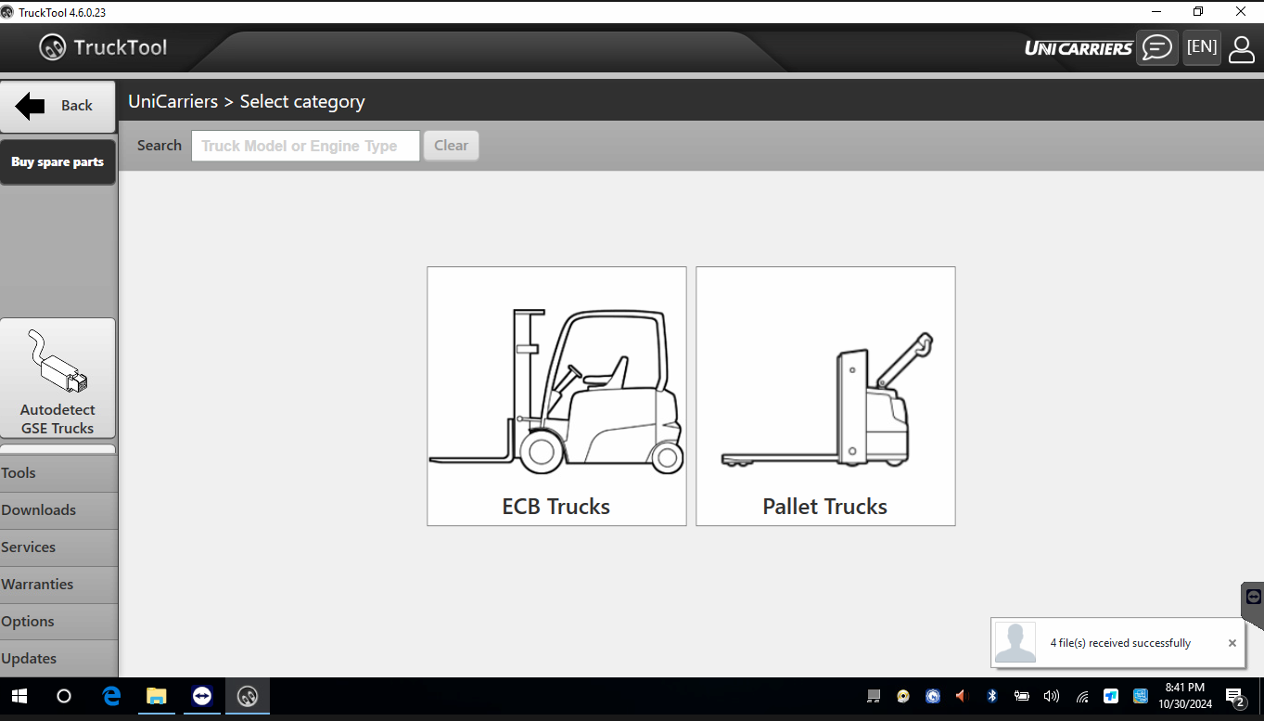Click the TruckTool logo in header
This screenshot has width=1264, height=721.
103,47
